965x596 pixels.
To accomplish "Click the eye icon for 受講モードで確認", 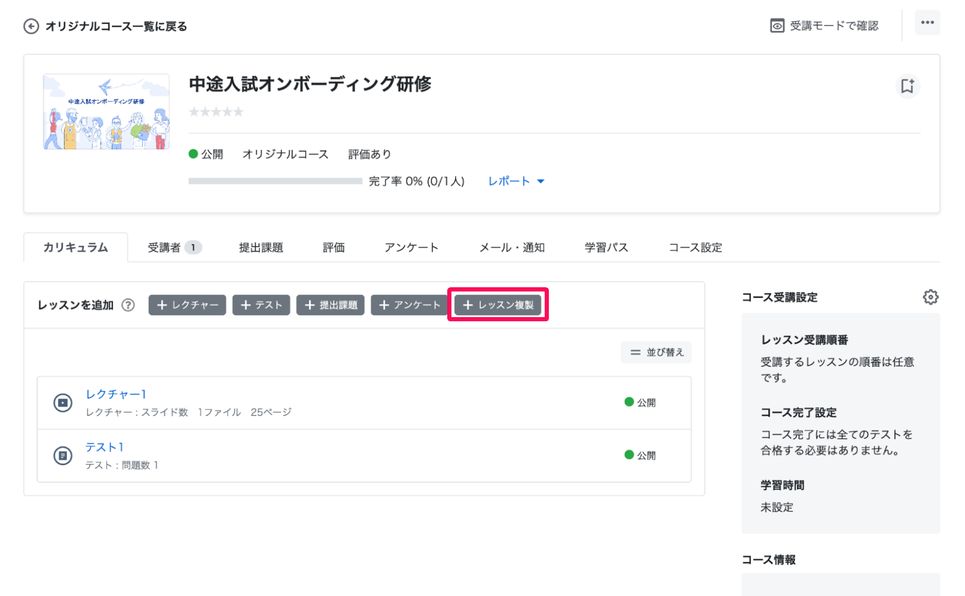I will [777, 26].
